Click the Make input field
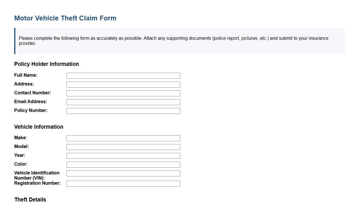Screen dimensions: 359x202 coord(123,138)
